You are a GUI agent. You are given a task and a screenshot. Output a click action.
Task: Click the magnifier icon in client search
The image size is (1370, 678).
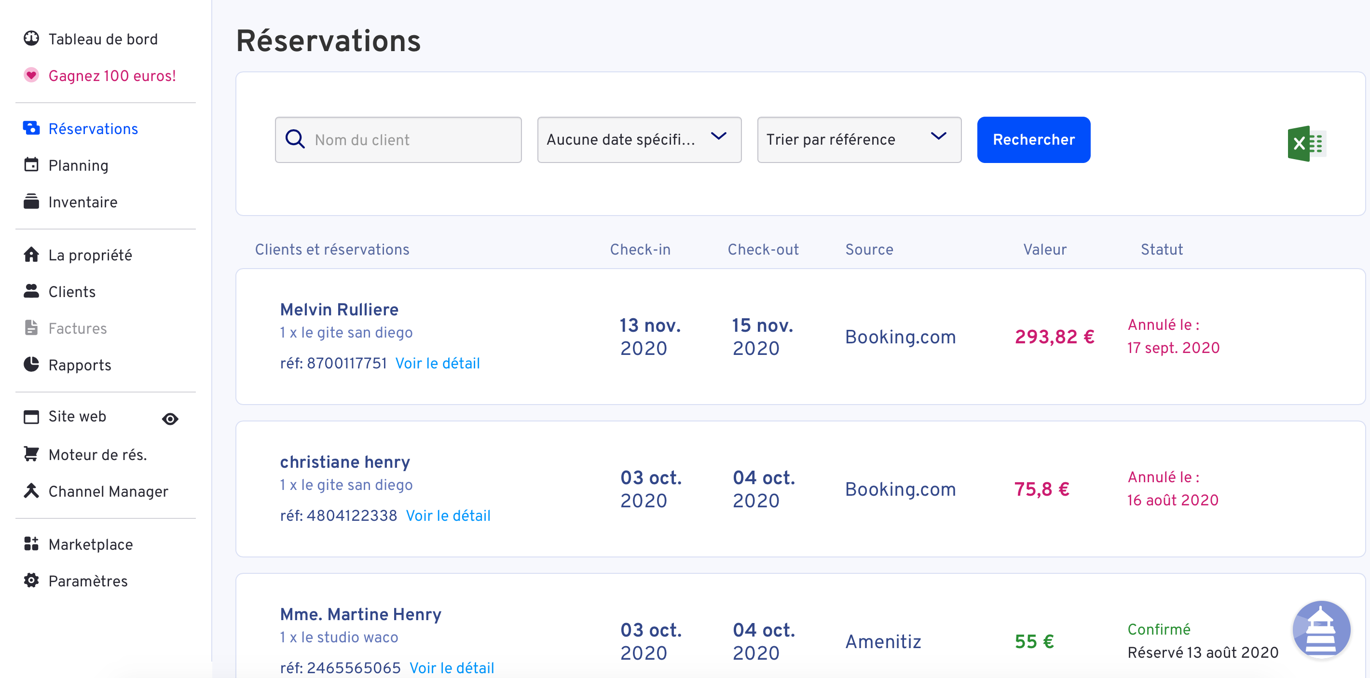tap(295, 139)
